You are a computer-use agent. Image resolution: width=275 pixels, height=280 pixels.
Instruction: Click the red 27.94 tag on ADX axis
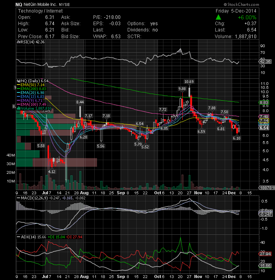click(265, 254)
